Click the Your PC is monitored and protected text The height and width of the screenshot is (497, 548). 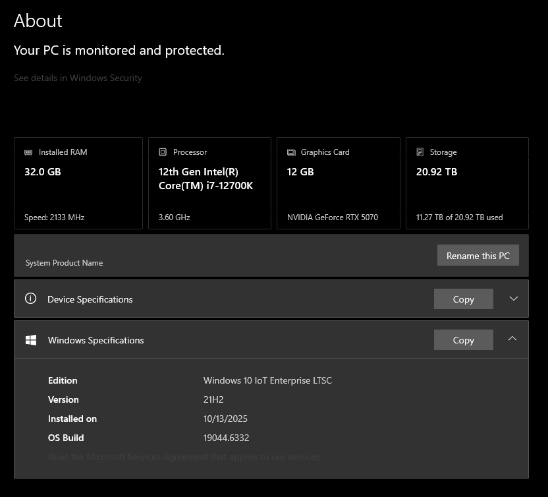119,50
